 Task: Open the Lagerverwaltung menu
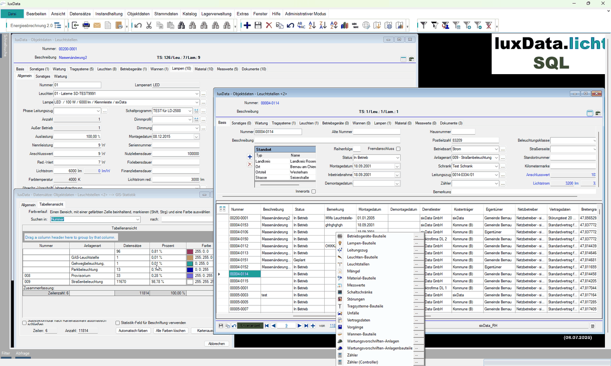tap(216, 14)
